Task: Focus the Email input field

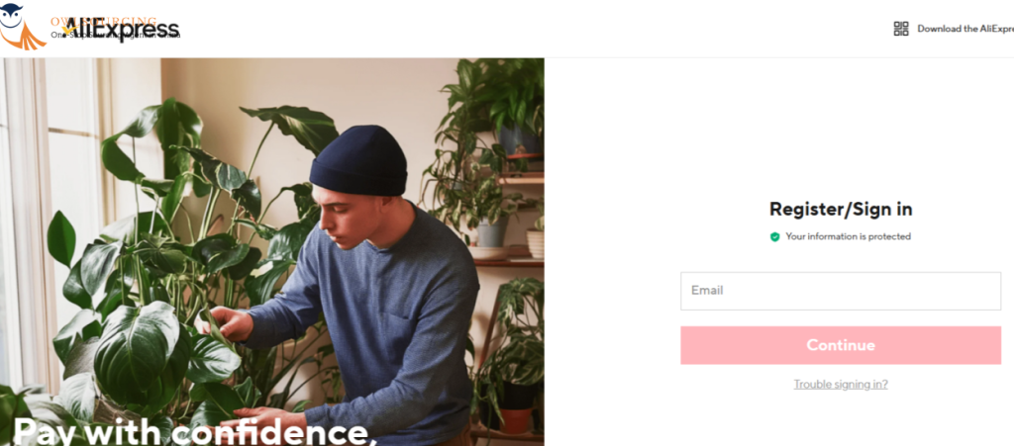Action: (841, 291)
